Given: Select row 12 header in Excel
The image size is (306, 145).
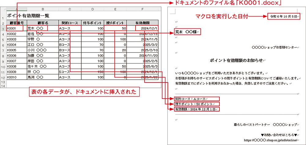Looking at the screenshot, I should [3, 78].
